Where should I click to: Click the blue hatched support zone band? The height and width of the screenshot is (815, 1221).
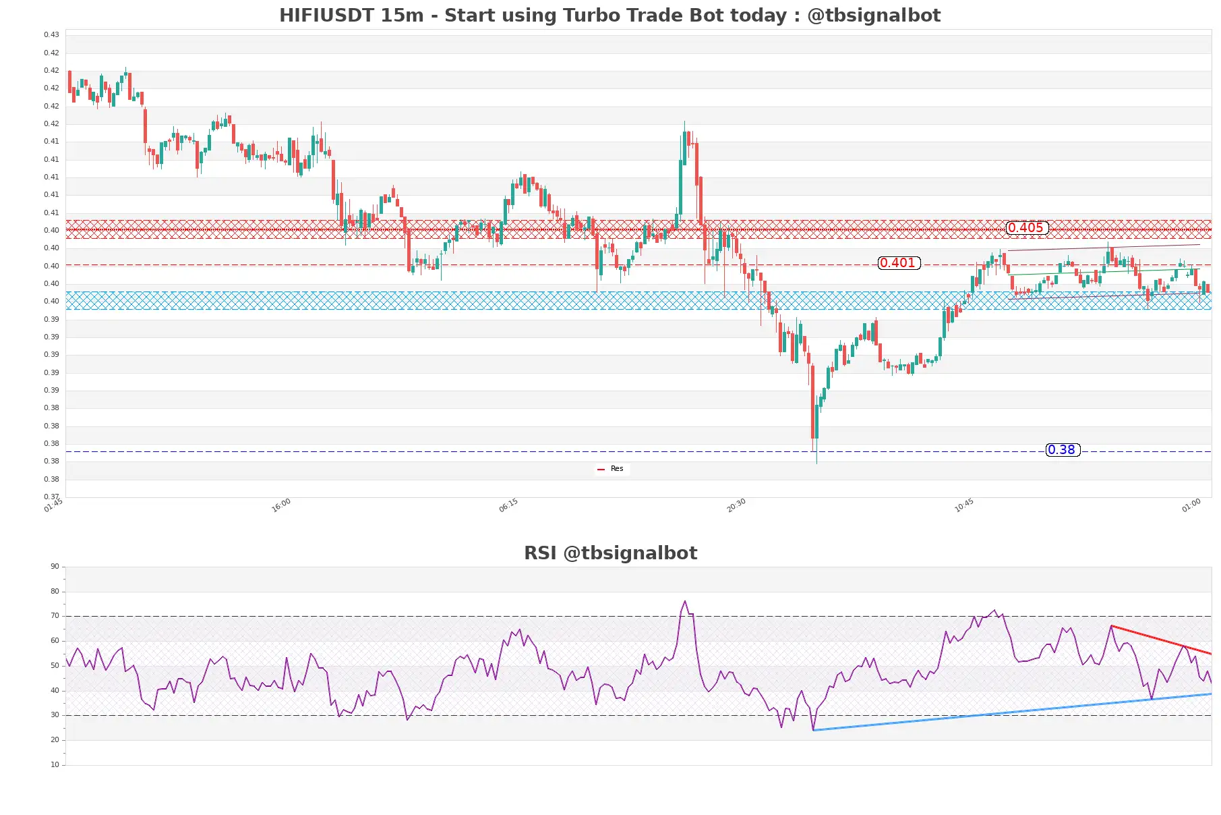coord(638,301)
